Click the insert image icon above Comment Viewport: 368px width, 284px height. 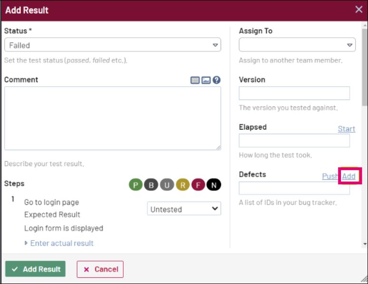pyautogui.click(x=206, y=80)
